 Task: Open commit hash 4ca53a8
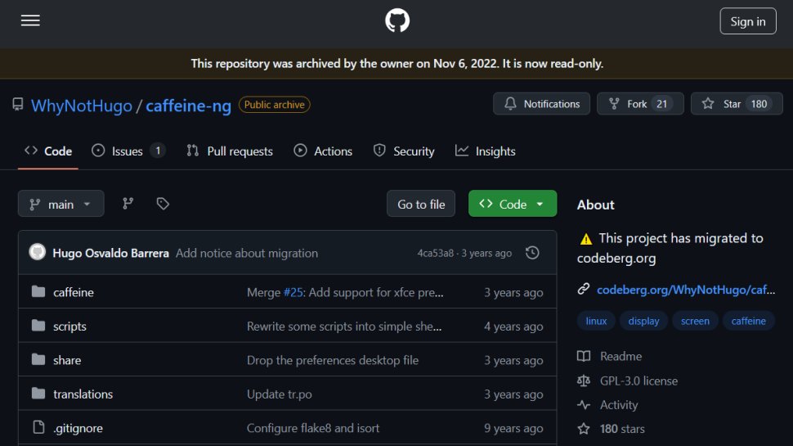pyautogui.click(x=436, y=253)
